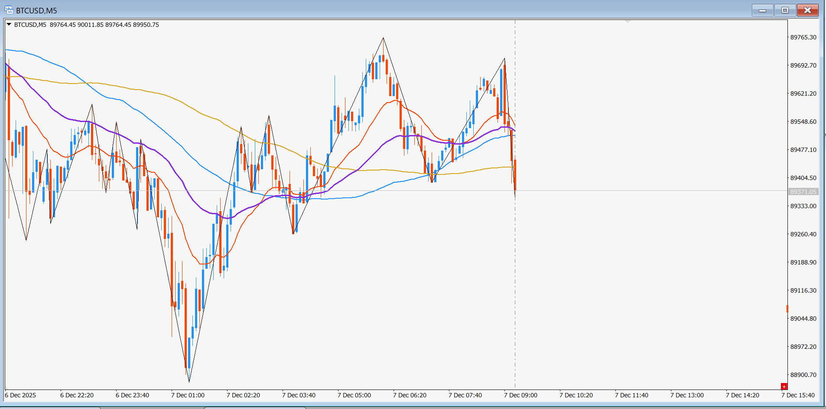Click time axis label 7 Dec 03:40
The image size is (826, 409).
click(x=299, y=395)
